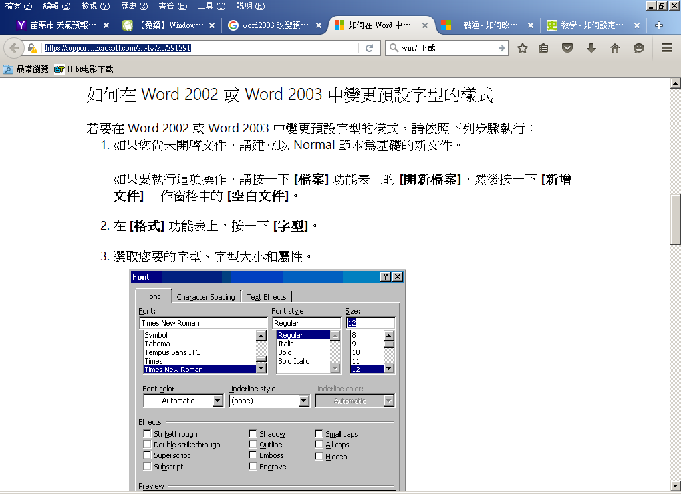This screenshot has height=494, width=681.
Task: Open the 最常瀏覽 bookmark folder
Action: tap(25, 69)
